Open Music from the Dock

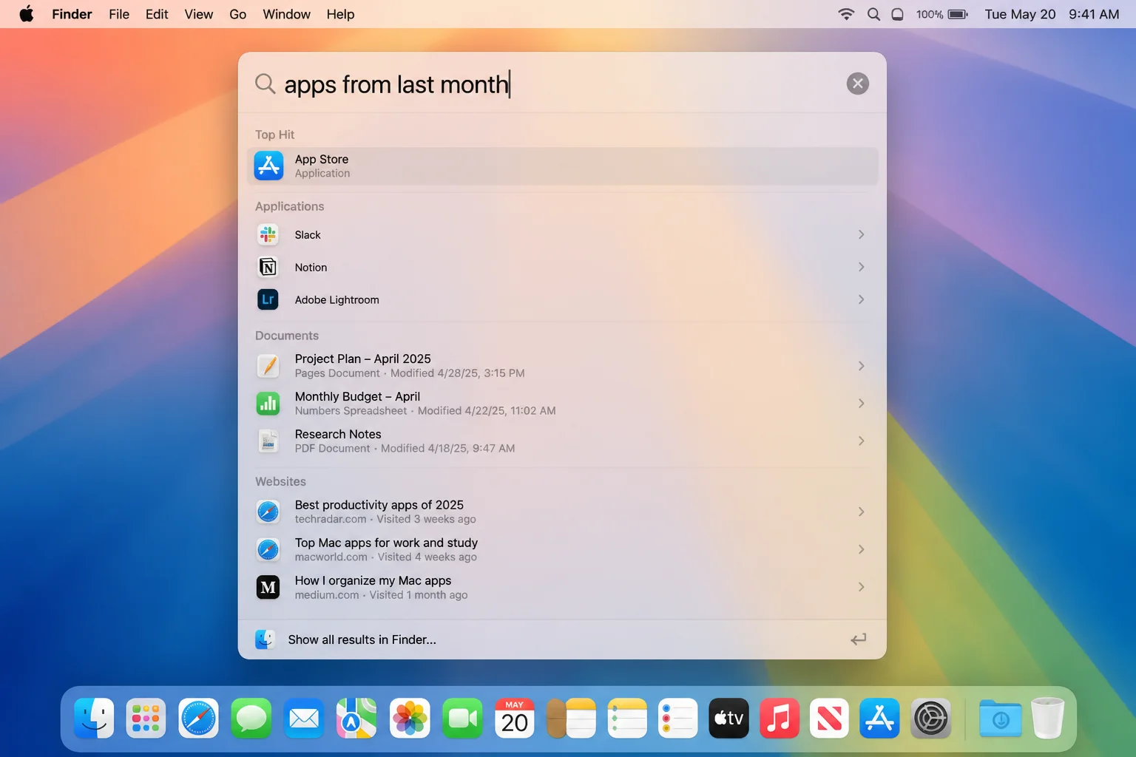[x=779, y=718]
